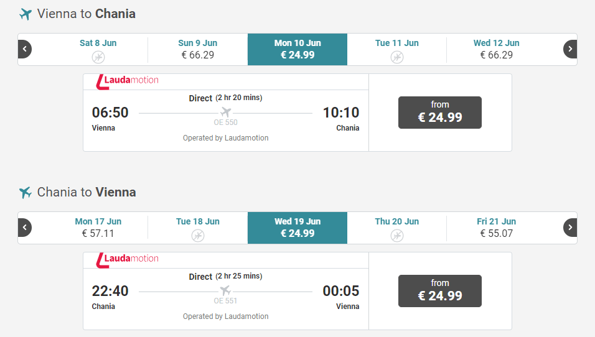Select Mon 17 Jun return date
595x337 pixels.
point(98,228)
